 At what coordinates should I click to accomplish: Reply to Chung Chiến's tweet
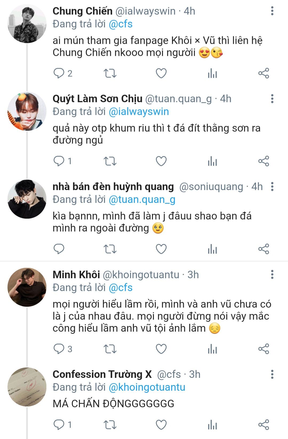click(59, 73)
